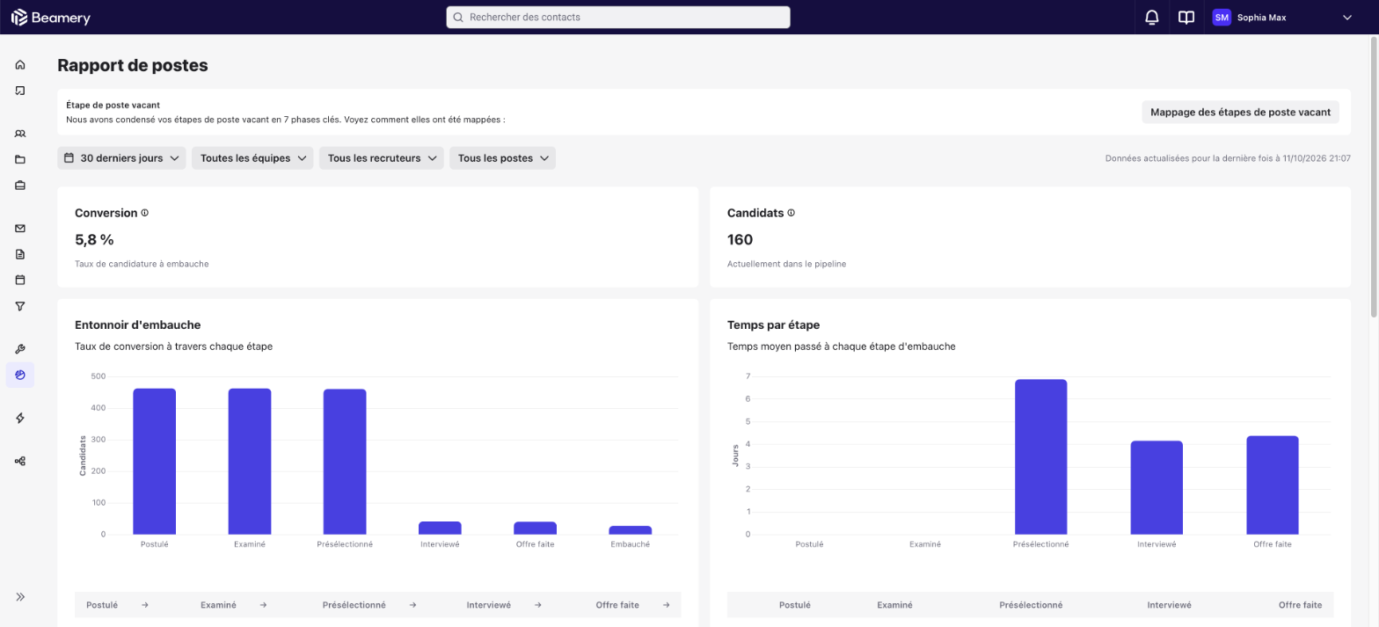Click the Actuellement dans le pipeline caption
This screenshot has width=1379, height=627.
787,263
